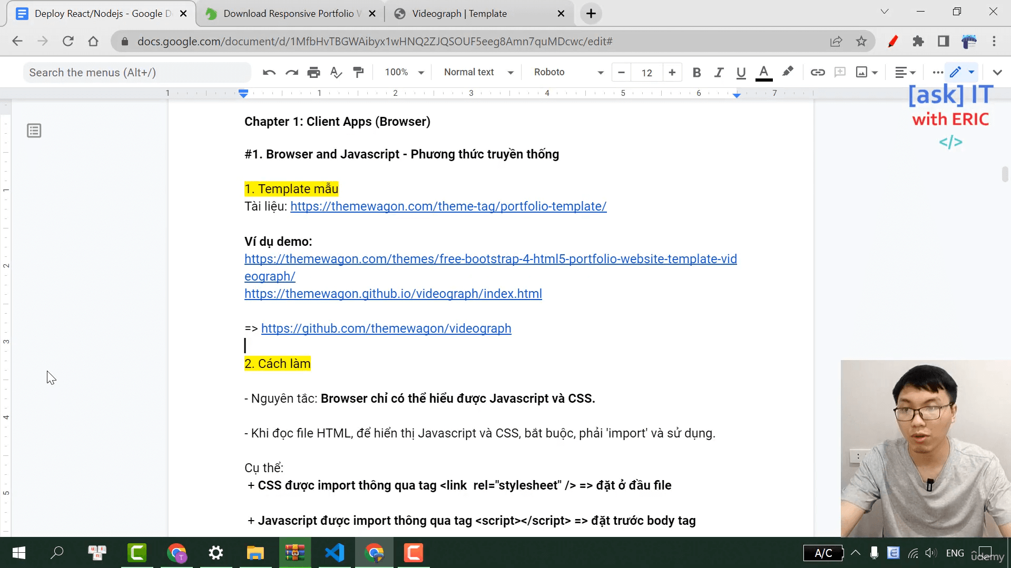Viewport: 1011px width, 568px height.
Task: Open Settings gear from the taskbar
Action: tap(216, 553)
